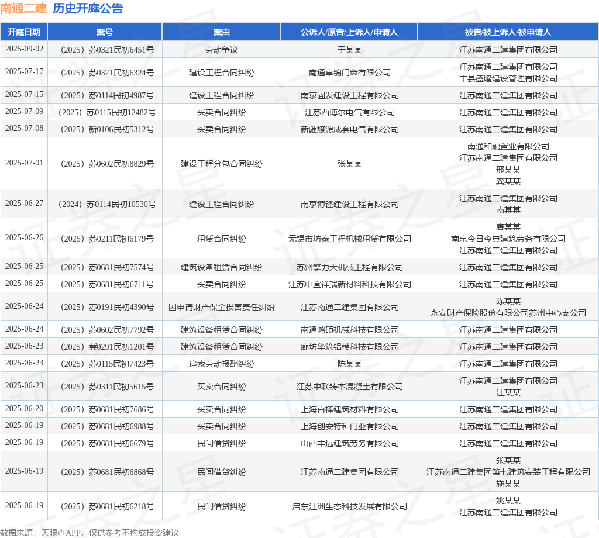Click plaintiff 新疆燎源成套电气有限公司
The image size is (599, 538).
pos(350,129)
